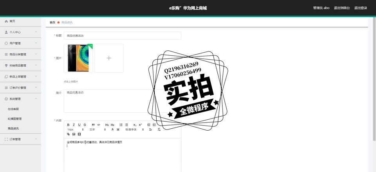The height and width of the screenshot is (172, 376).
Task: Apply strikethrough formatting
Action: tap(85, 125)
